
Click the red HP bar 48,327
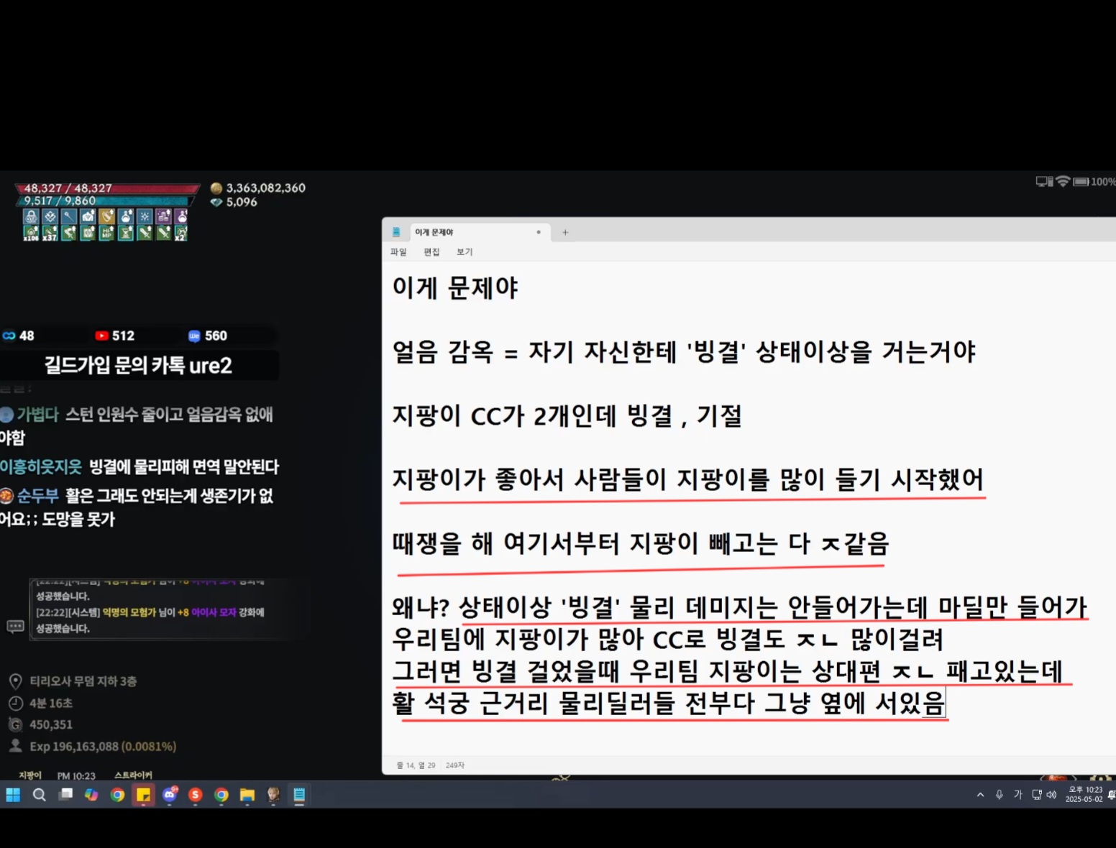coord(108,188)
